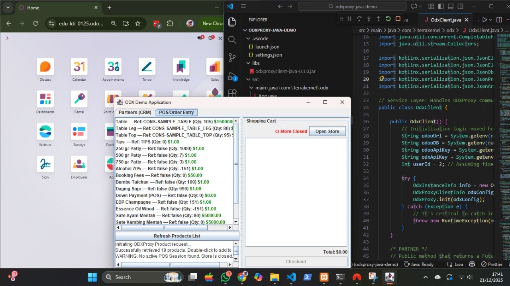
Task: Stop the debug session in VS Code
Action: click(x=398, y=19)
